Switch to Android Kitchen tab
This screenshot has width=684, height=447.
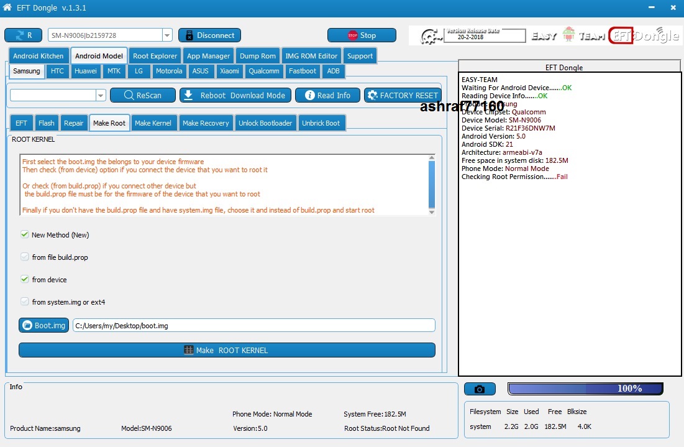coord(39,56)
